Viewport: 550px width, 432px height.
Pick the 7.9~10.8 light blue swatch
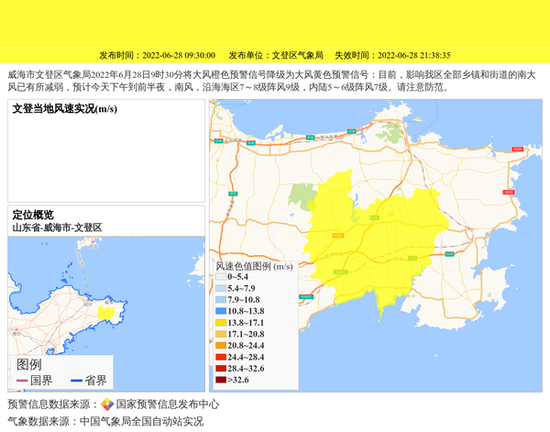coord(221,300)
